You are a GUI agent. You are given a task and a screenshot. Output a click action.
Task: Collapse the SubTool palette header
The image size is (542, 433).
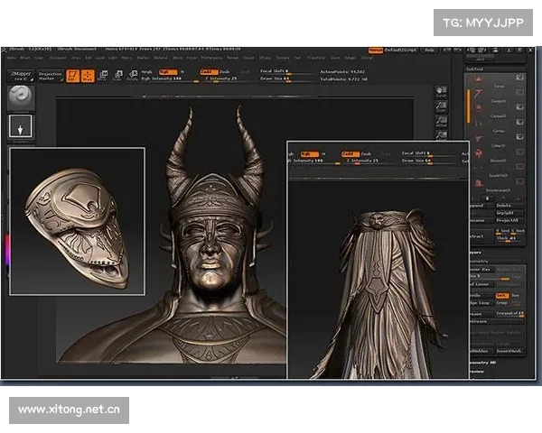[x=474, y=69]
